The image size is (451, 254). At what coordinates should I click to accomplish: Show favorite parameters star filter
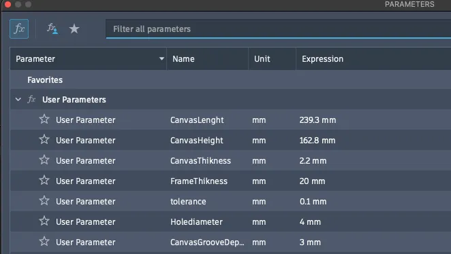pyautogui.click(x=74, y=29)
